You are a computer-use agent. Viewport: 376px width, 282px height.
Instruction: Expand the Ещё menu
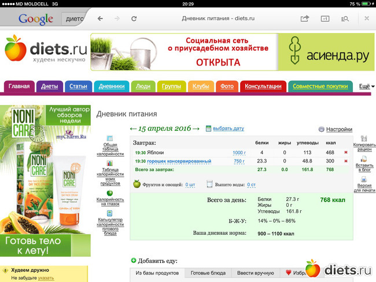366,86
